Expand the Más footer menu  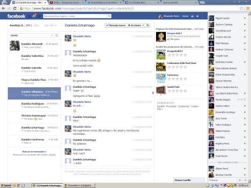click(x=160, y=109)
